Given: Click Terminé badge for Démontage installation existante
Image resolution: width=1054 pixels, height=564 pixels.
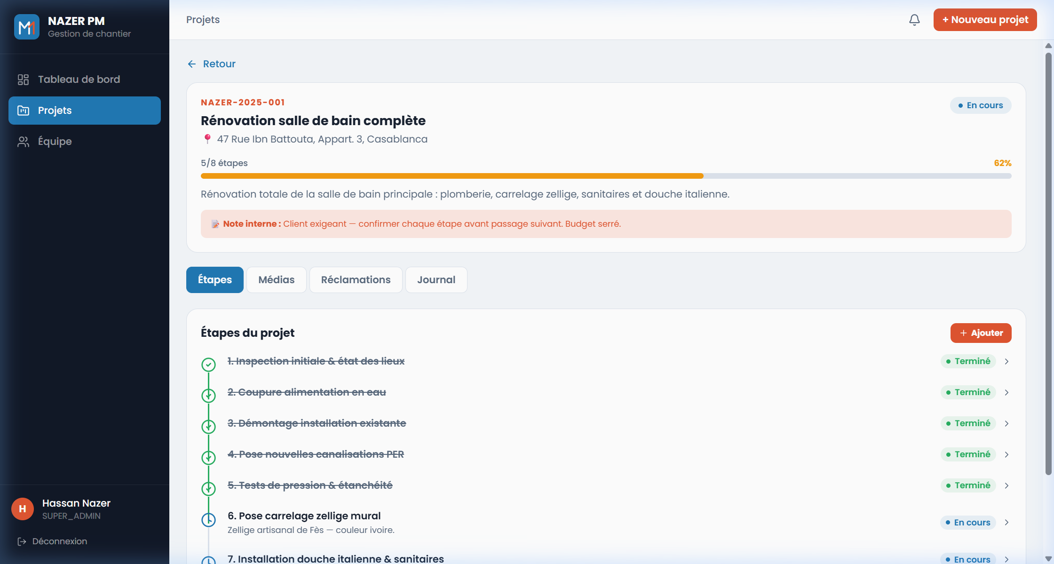Looking at the screenshot, I should tap(968, 423).
